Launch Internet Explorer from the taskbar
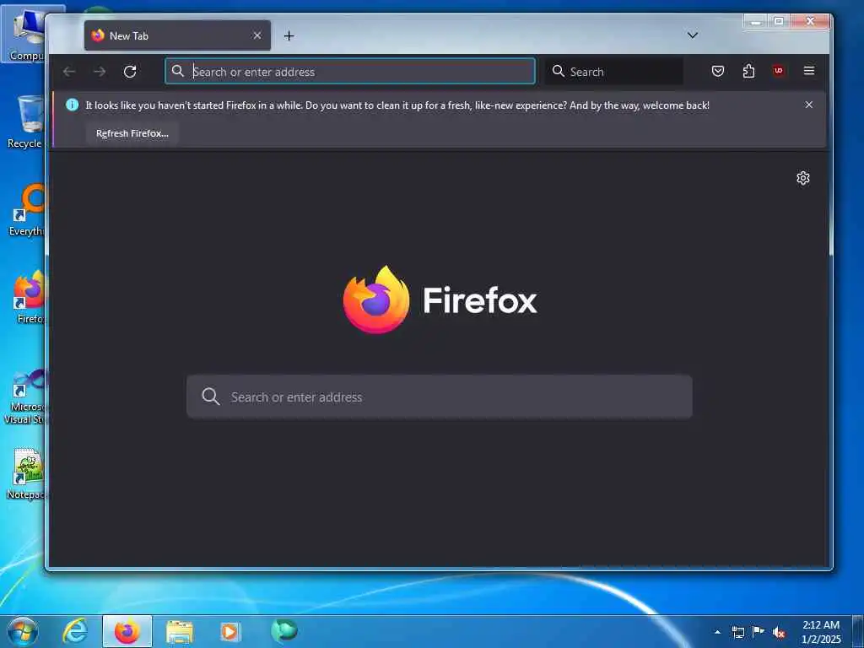 click(75, 631)
